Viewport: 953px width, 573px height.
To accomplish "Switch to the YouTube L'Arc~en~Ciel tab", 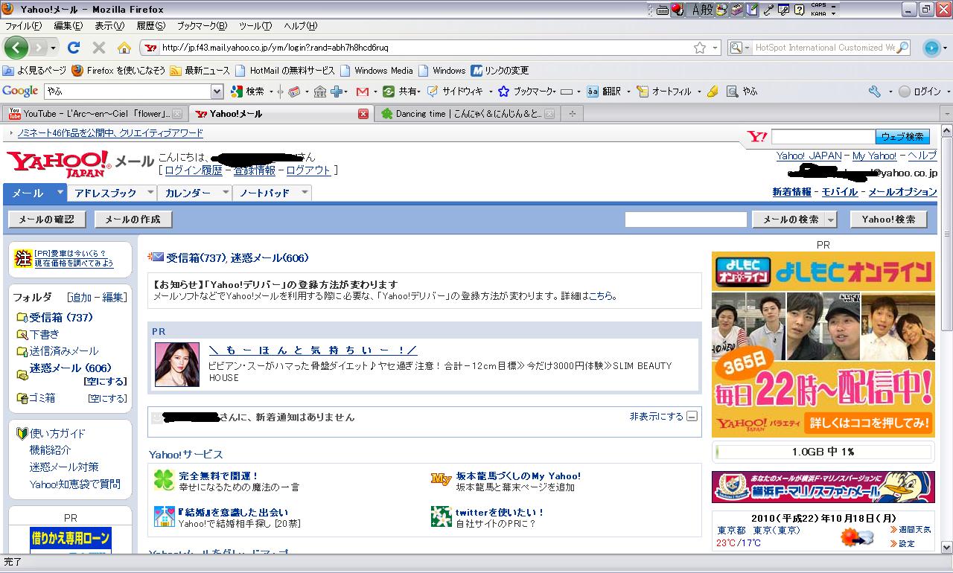I will click(x=95, y=114).
